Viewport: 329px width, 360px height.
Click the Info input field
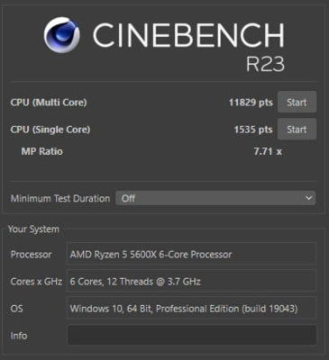click(192, 335)
